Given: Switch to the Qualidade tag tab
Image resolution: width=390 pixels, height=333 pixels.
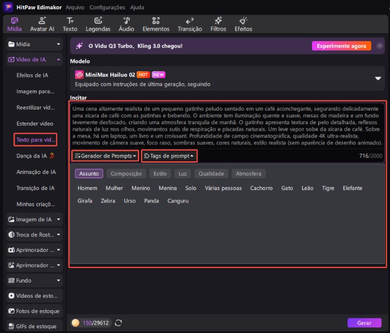Looking at the screenshot, I should (x=211, y=174).
